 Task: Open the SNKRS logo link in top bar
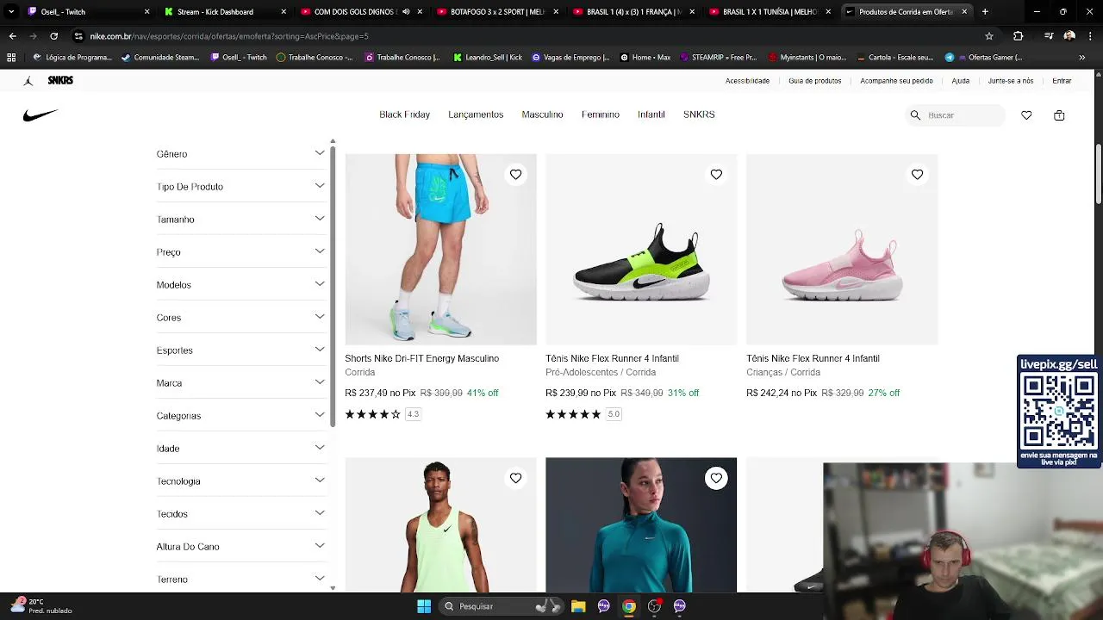click(60, 80)
